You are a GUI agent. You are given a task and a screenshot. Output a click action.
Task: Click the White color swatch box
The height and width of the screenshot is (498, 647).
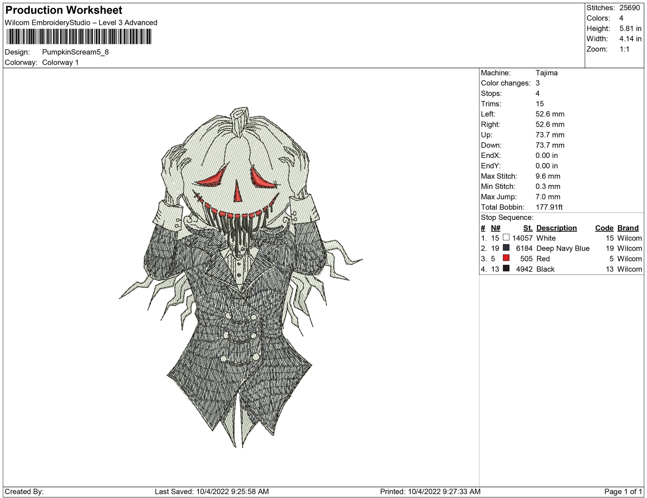point(506,238)
